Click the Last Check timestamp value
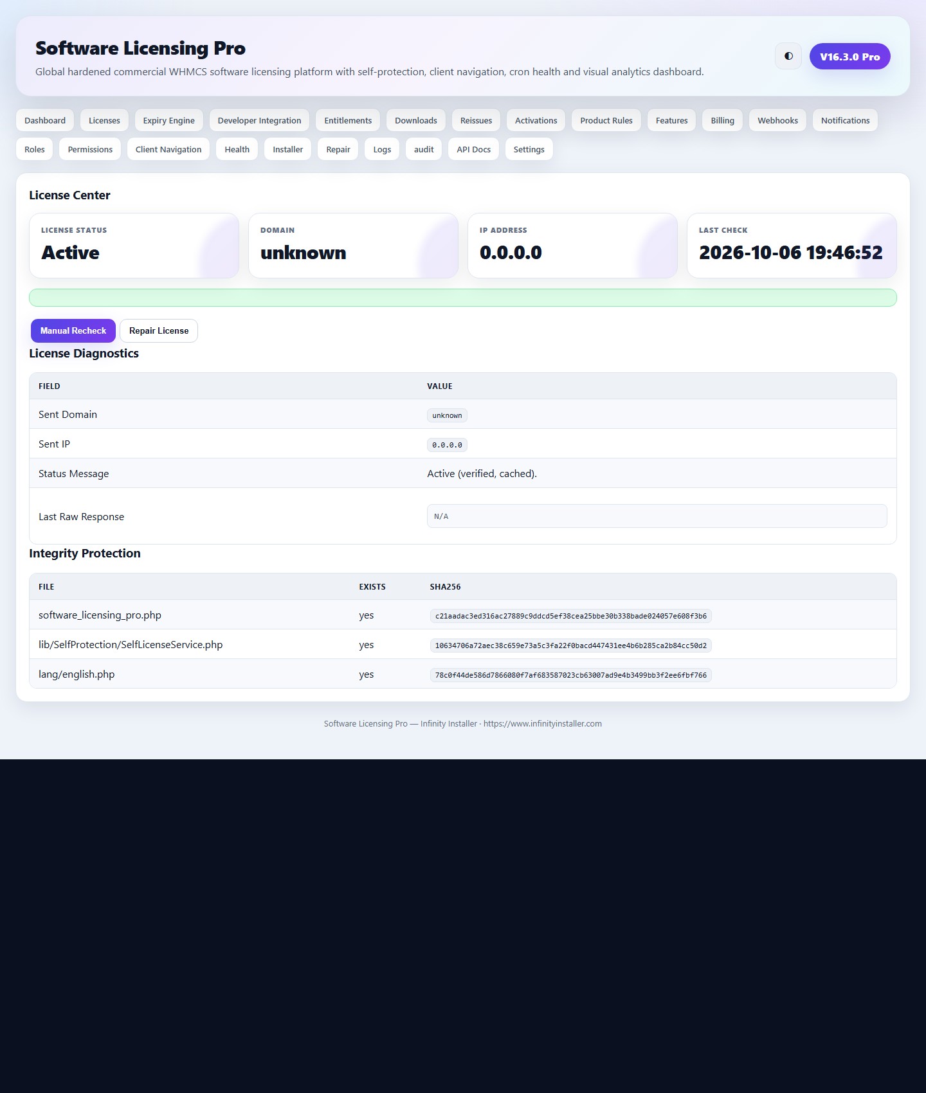 [x=791, y=253]
